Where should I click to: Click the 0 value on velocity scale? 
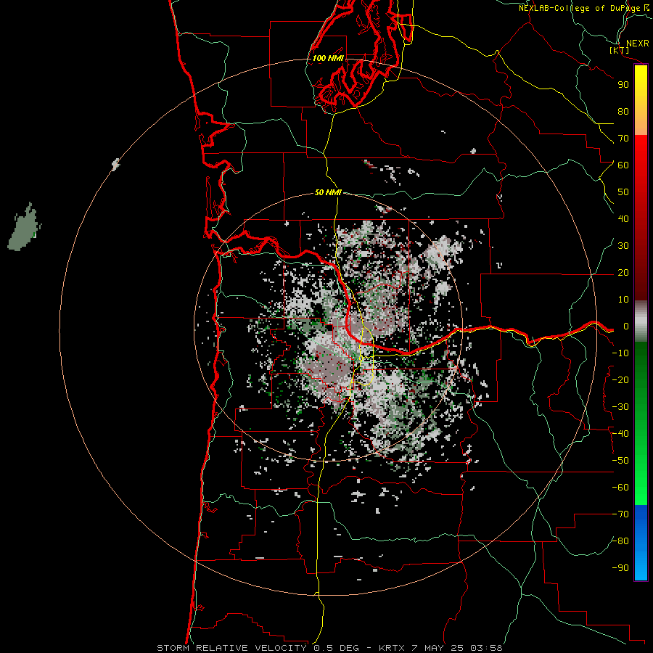(x=626, y=326)
